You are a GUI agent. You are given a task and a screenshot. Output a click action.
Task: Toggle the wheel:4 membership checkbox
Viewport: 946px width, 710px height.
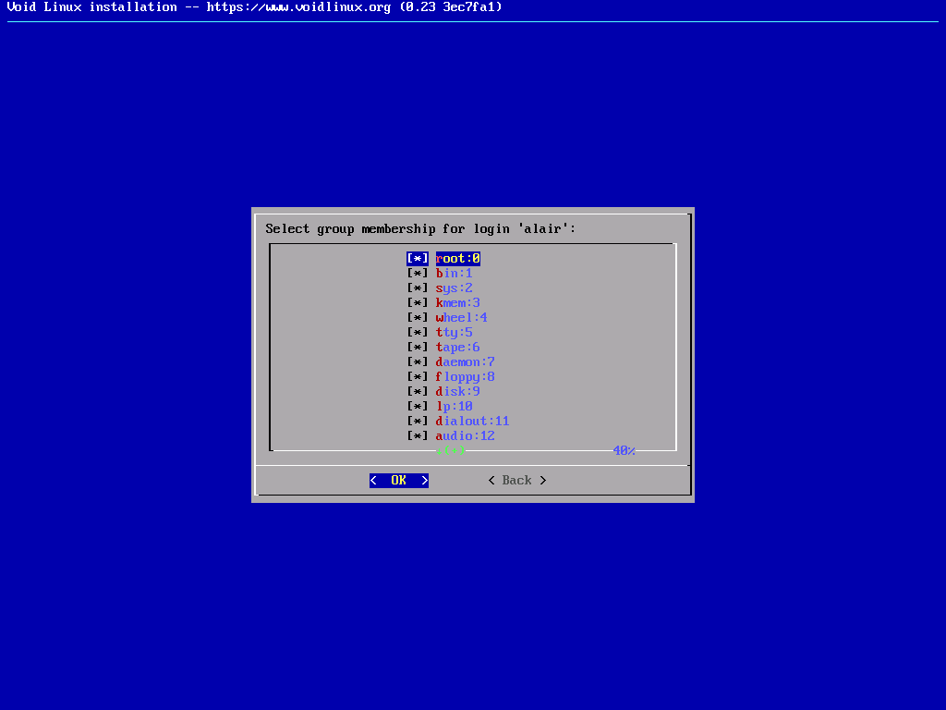pos(418,318)
